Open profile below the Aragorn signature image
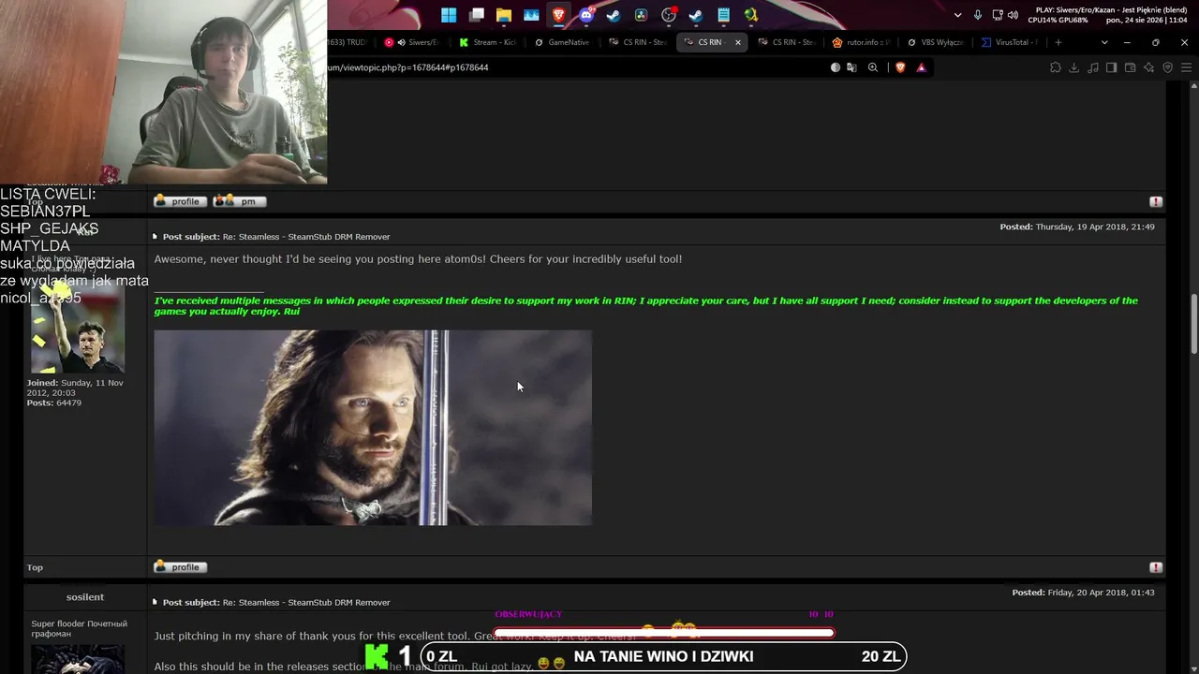Screen dimensions: 1199x674 (180, 567)
